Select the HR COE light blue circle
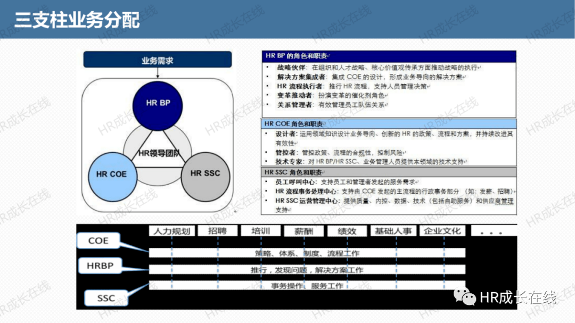Screen dimensions: 575x323 click(112, 177)
